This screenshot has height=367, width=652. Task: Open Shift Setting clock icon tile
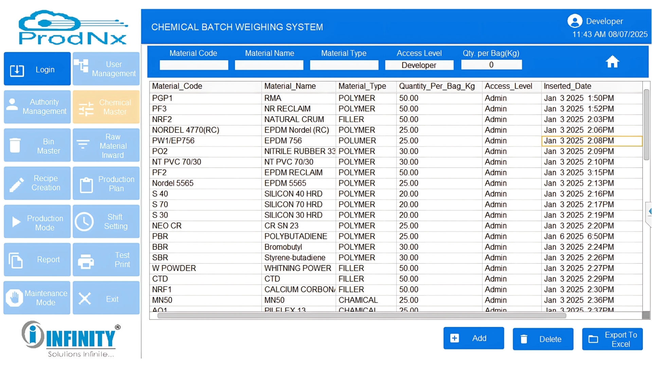(106, 222)
